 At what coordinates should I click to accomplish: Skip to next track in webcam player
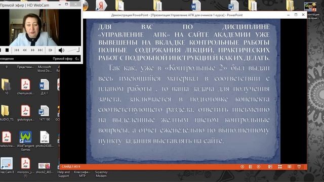[40, 50]
